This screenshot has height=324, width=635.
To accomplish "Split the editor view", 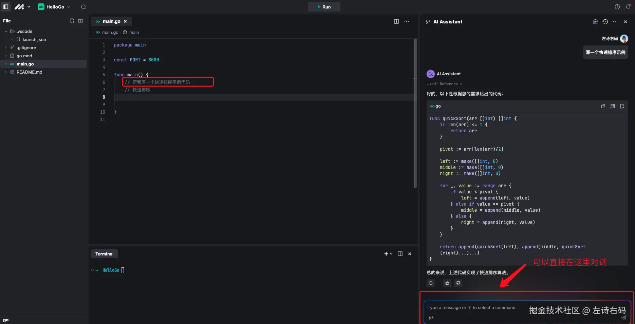I will click(396, 21).
